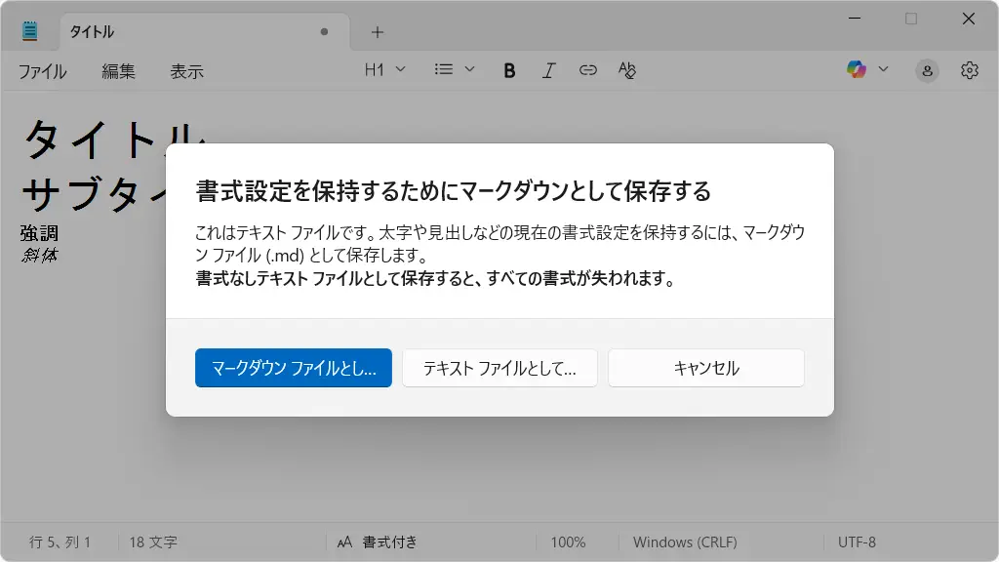
Task: Open a new tab
Action: pyautogui.click(x=377, y=31)
